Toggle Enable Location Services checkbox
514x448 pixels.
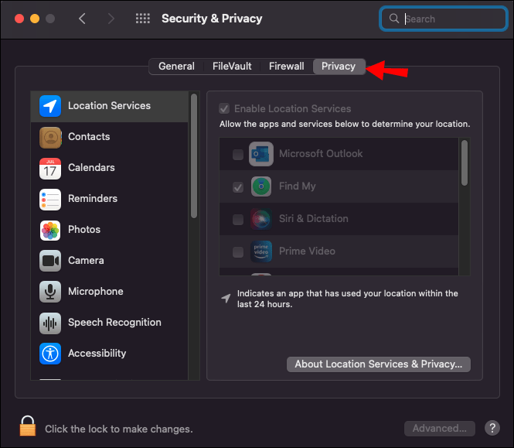[224, 108]
